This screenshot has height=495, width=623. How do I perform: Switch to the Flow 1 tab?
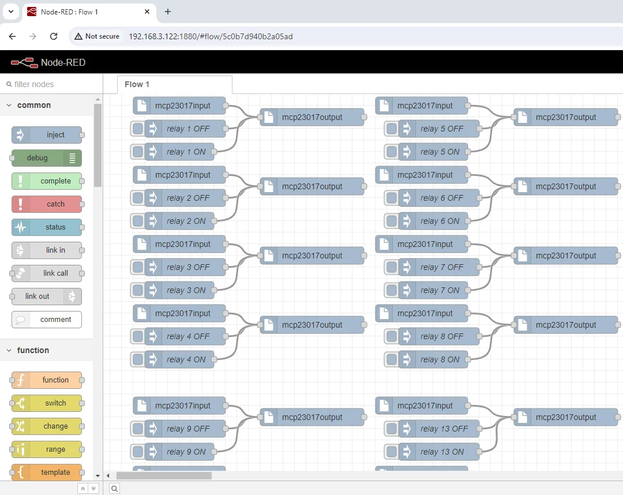[x=137, y=84]
